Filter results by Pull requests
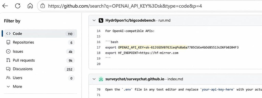 [41, 60]
